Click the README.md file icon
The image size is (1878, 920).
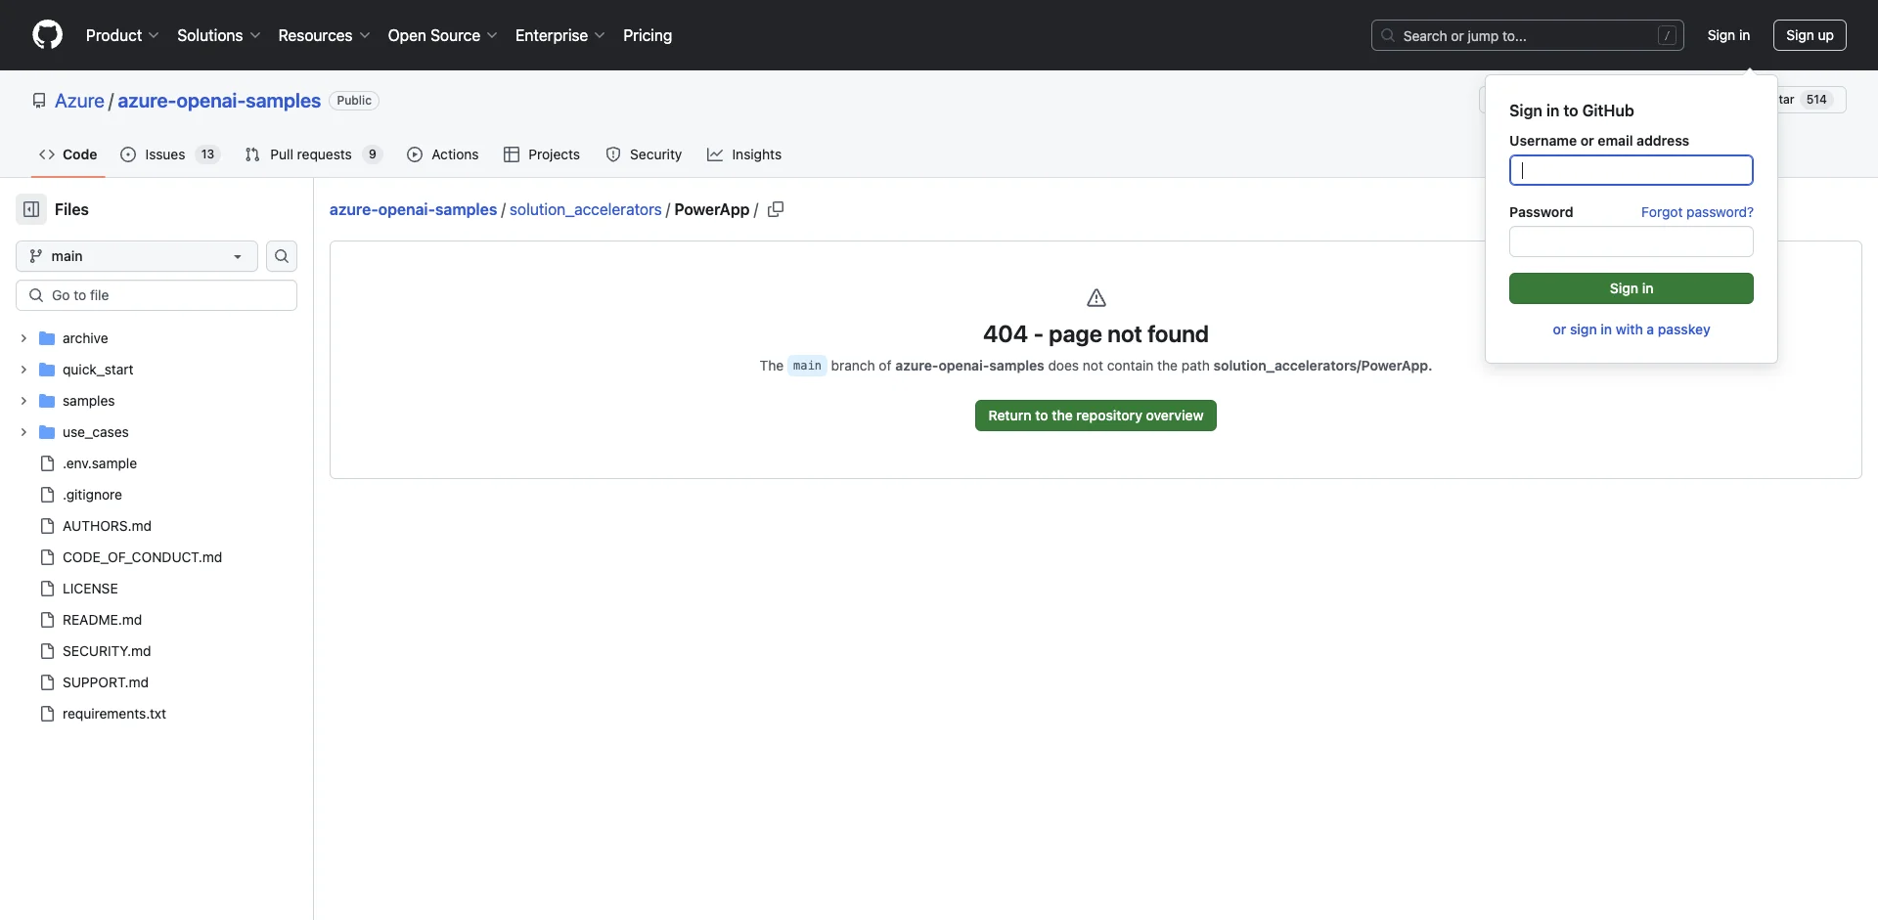click(x=47, y=620)
